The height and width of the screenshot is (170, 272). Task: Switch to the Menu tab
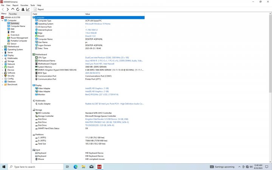point(4,14)
